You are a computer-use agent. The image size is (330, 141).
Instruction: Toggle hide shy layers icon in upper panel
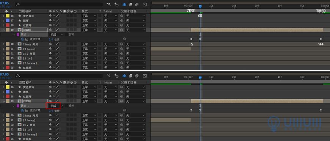124,5
